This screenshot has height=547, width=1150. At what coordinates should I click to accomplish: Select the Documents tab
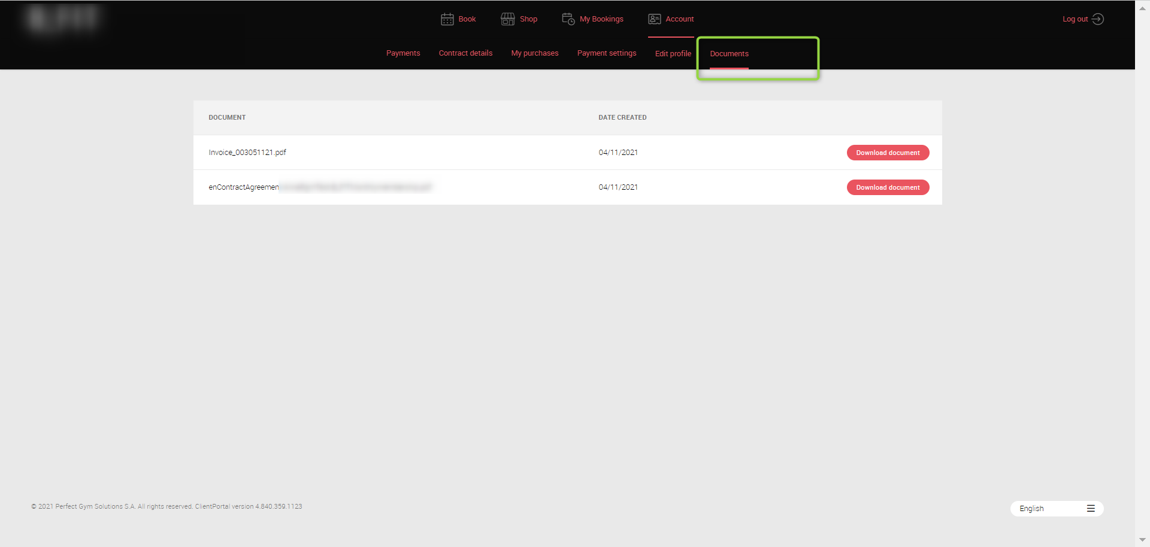click(729, 54)
